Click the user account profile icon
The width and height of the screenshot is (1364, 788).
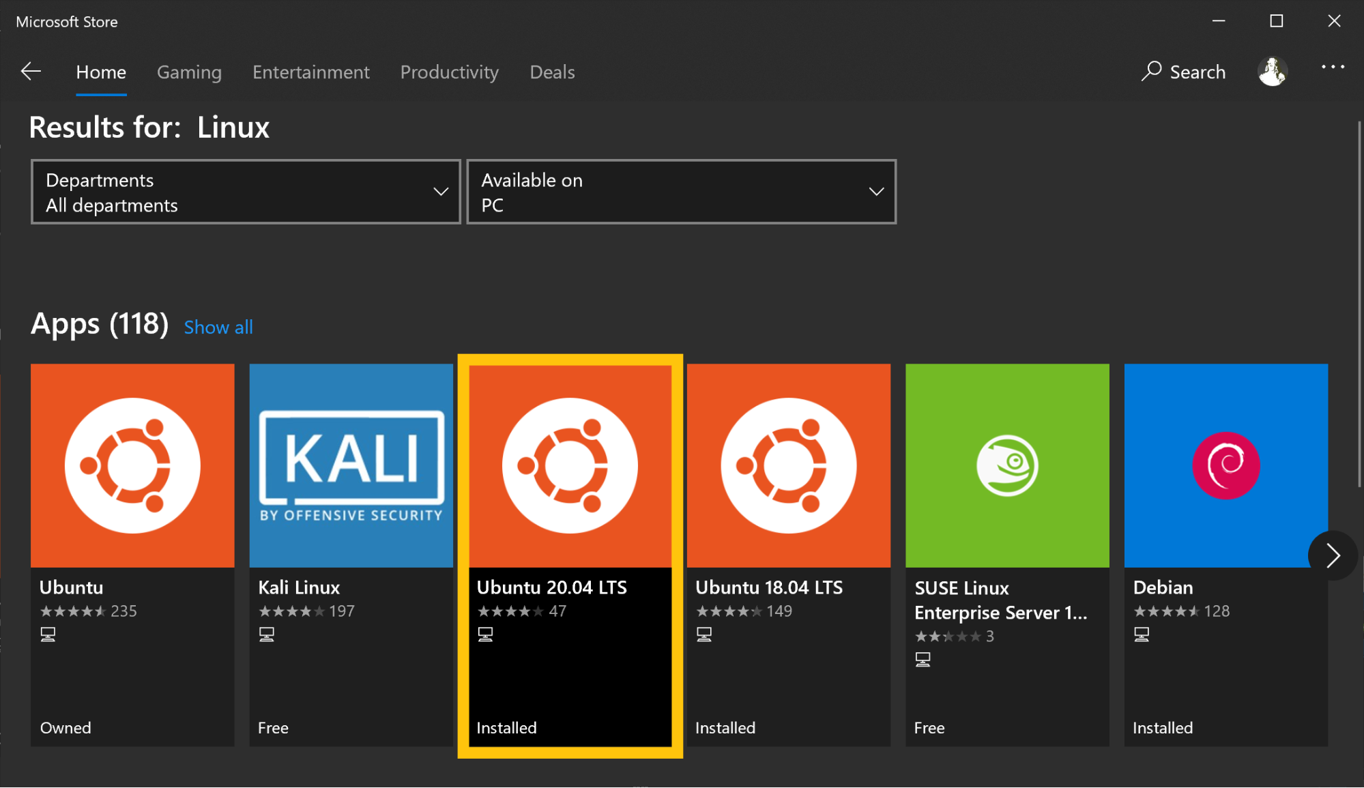point(1273,70)
